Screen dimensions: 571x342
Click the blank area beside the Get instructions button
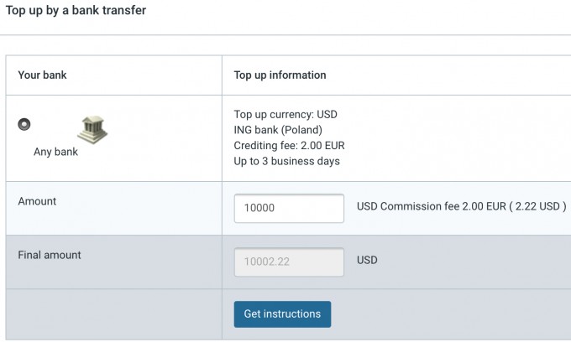pos(451,314)
